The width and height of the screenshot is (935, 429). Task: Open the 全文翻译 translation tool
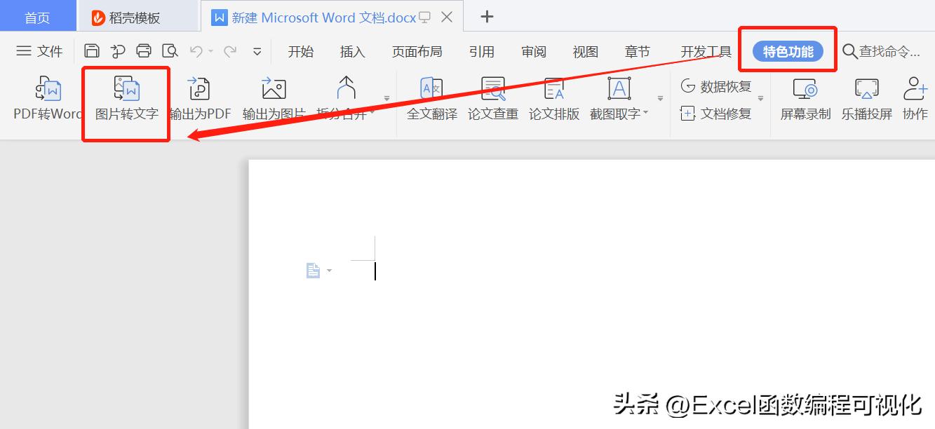pos(431,98)
